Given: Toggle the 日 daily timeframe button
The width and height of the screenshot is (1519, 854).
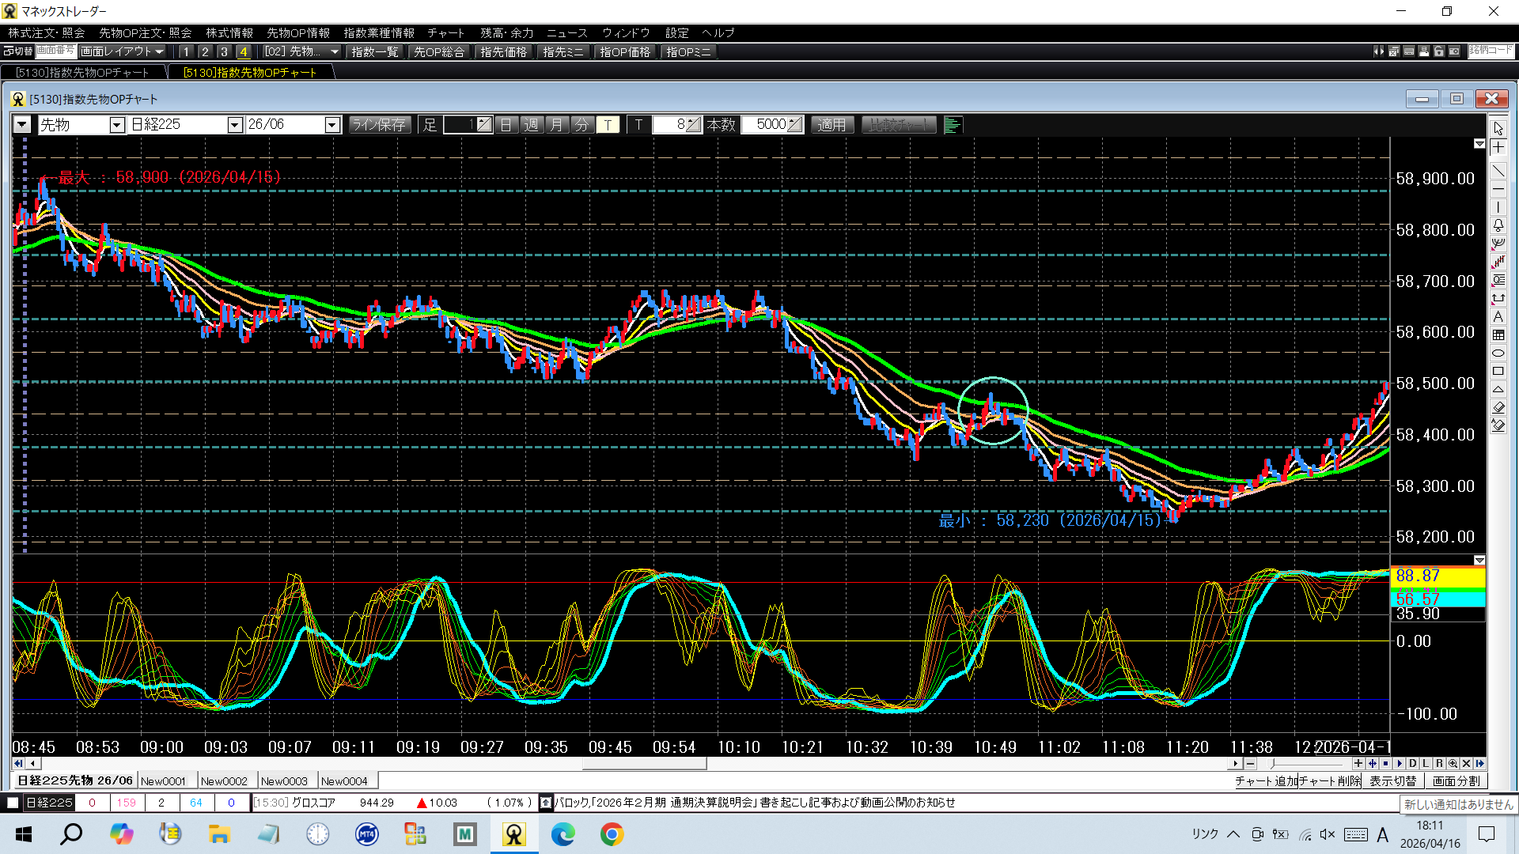Looking at the screenshot, I should pyautogui.click(x=506, y=125).
